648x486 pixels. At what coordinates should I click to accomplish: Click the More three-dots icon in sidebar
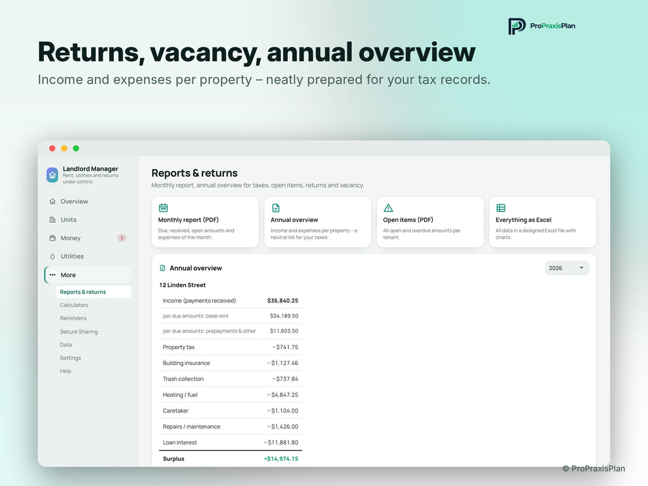click(x=53, y=275)
